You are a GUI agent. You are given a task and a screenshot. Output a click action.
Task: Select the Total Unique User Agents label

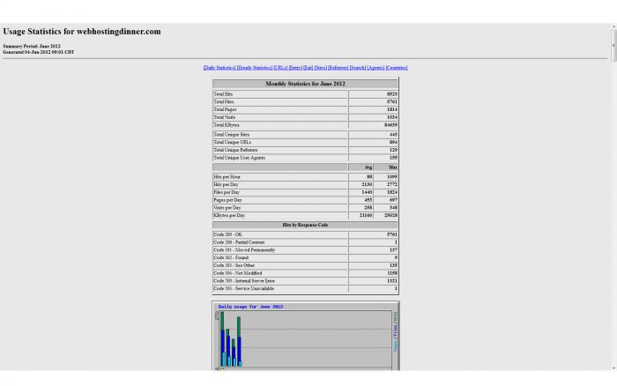pos(239,158)
